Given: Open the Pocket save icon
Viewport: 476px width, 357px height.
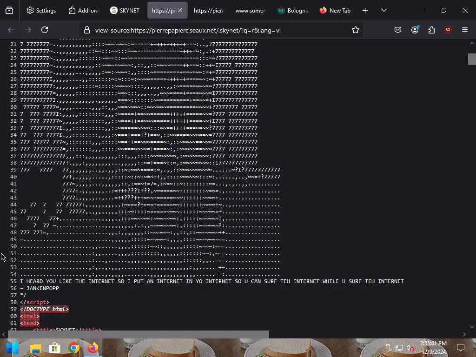Looking at the screenshot, I should 398,30.
